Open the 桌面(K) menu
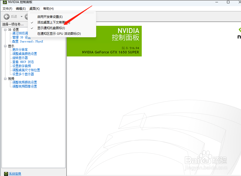Viewport: 241px width, 176px height. (35, 9)
